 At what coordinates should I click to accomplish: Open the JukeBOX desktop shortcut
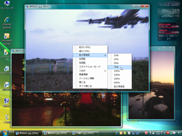point(6,86)
